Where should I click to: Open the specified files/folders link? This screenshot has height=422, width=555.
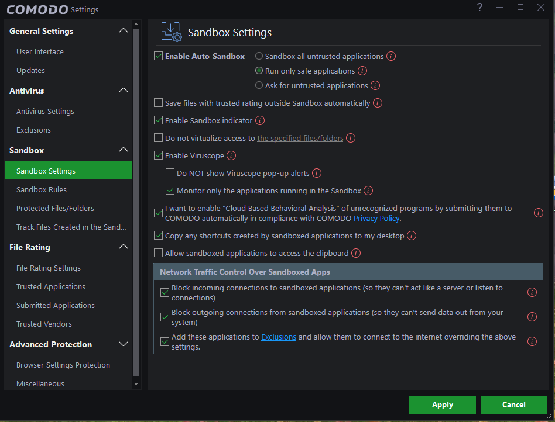(x=300, y=139)
